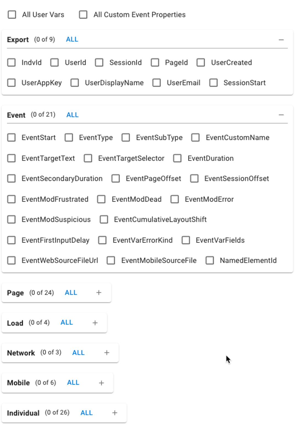Expand the Network section plus icon
Image resolution: width=300 pixels, height=439 pixels.
point(107,353)
